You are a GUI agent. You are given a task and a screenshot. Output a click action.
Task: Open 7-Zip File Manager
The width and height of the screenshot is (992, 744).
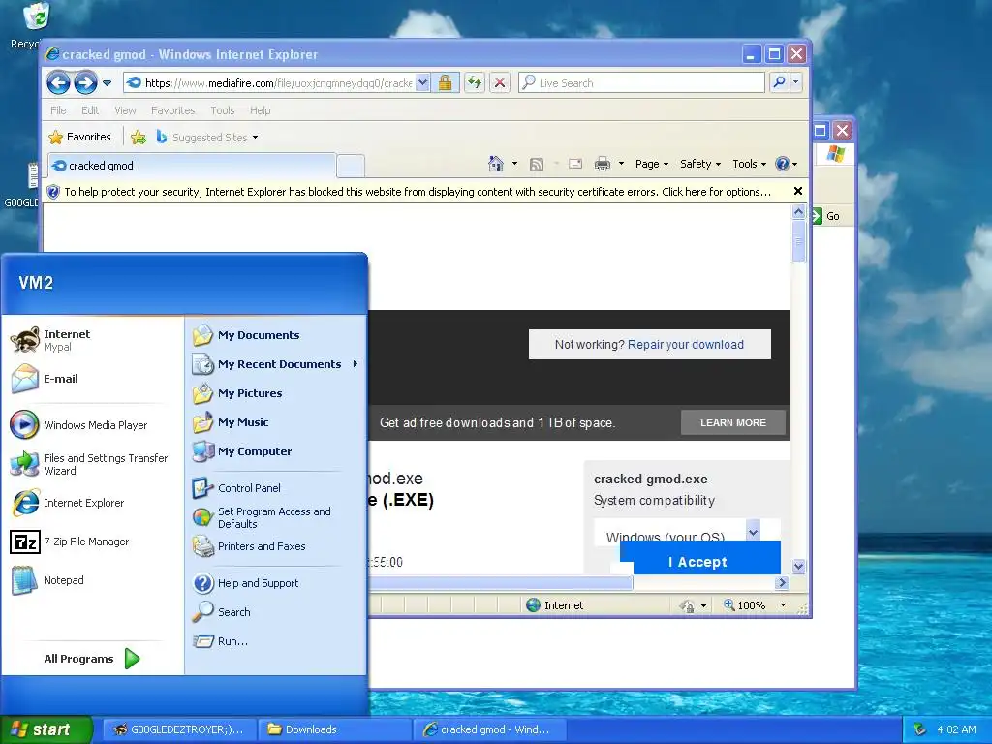click(93, 542)
